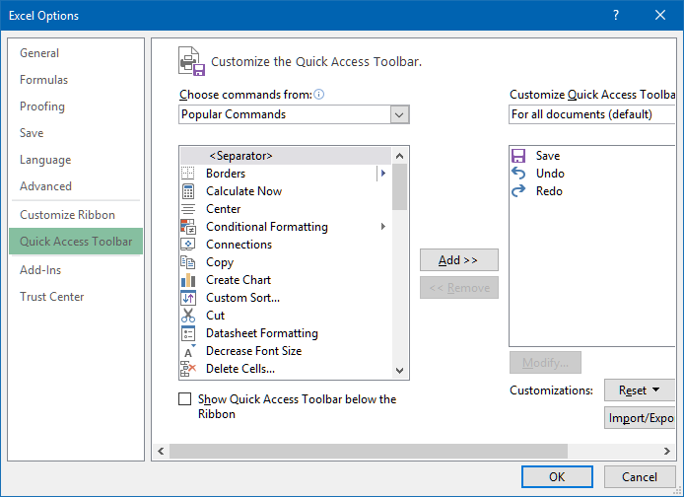Select the Delete Cells... text entry
This screenshot has width=684, height=497.
click(x=240, y=369)
